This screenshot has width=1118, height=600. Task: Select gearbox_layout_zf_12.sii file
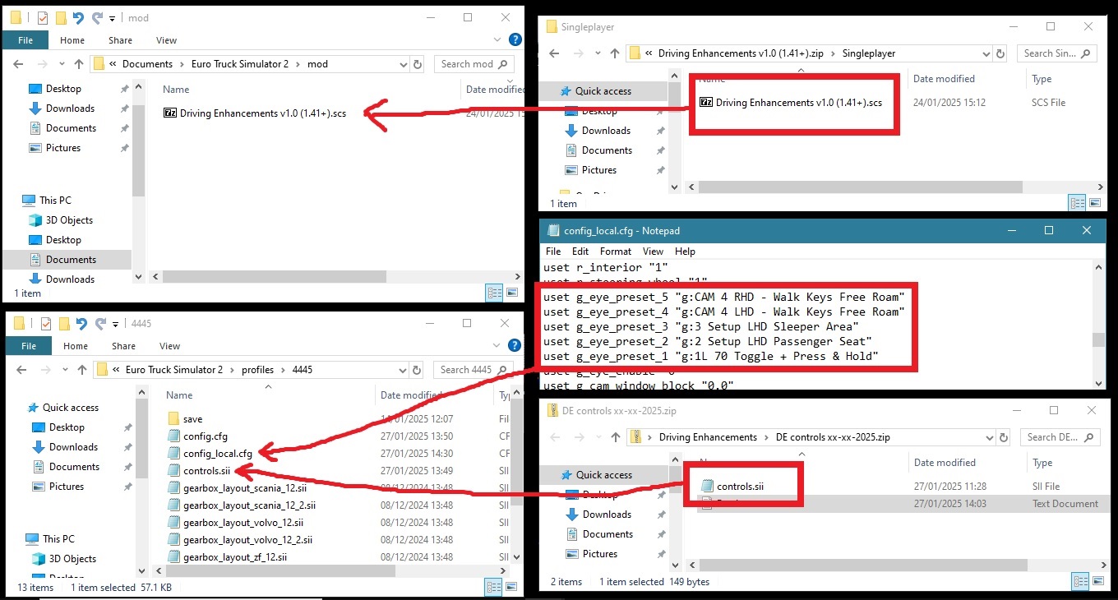pos(227,556)
